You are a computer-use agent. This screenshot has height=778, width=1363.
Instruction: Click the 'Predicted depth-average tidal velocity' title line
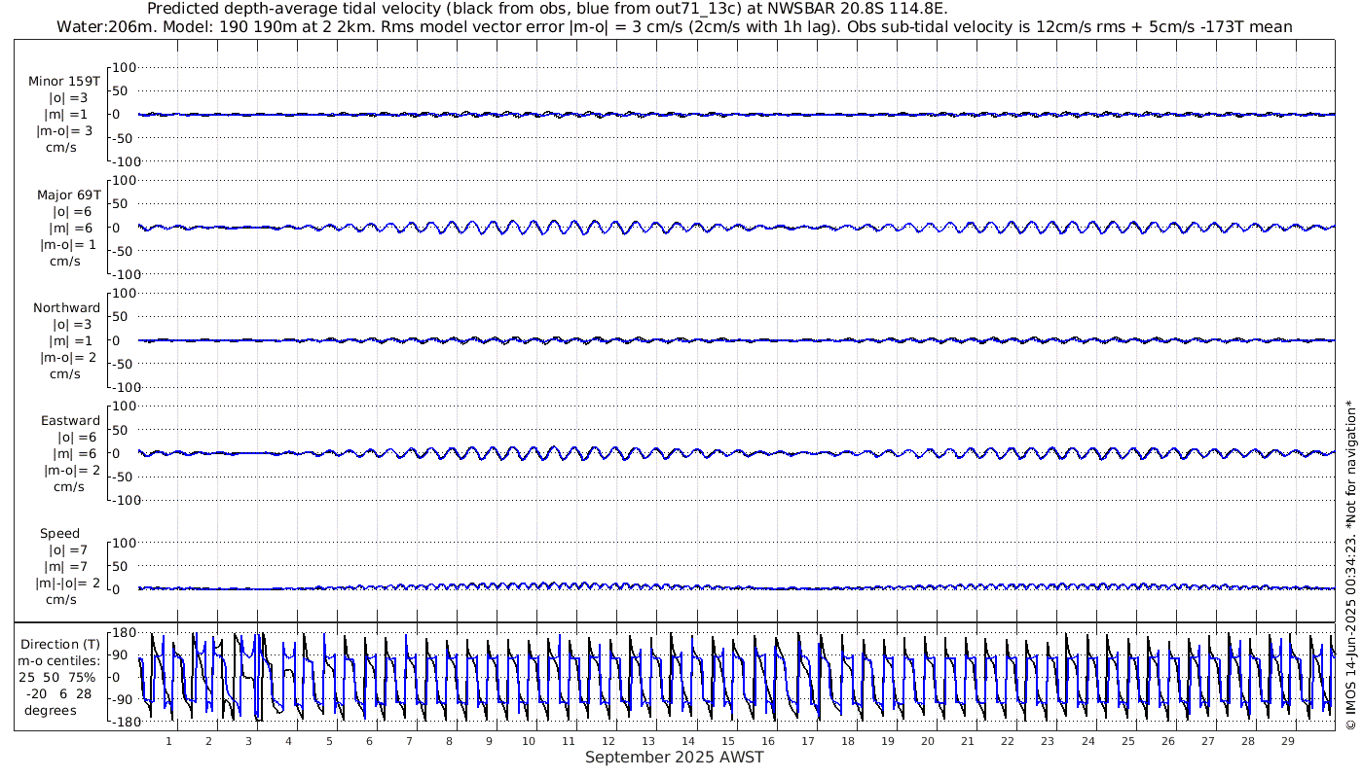pos(547,9)
